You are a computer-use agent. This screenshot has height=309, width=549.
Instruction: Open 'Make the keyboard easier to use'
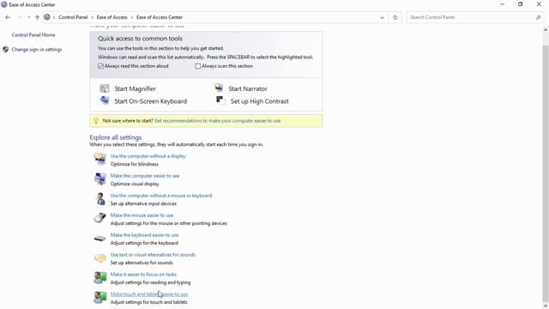point(145,234)
